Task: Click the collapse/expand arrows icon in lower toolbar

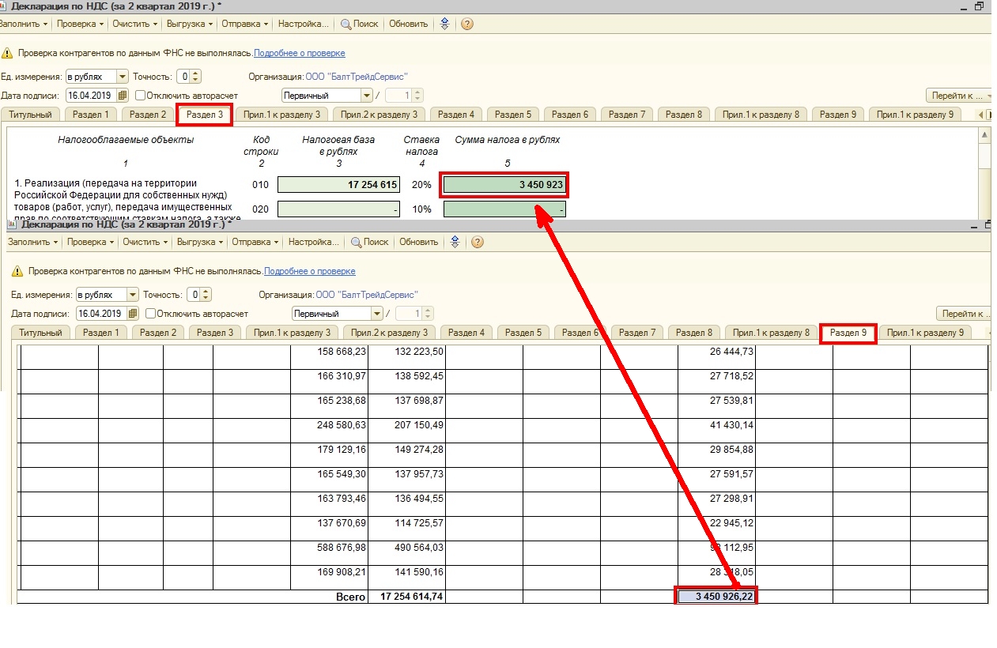Action: point(455,242)
